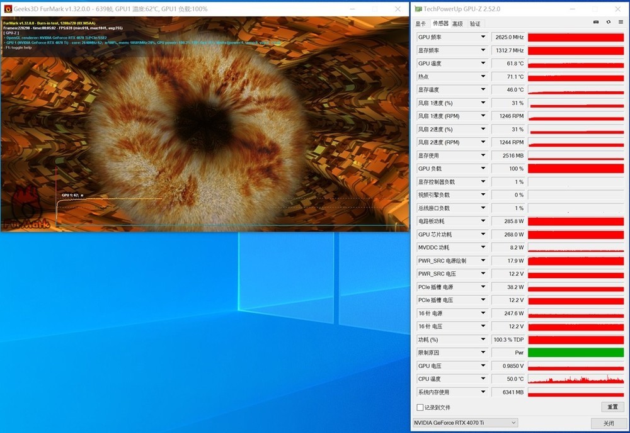Screen dimensions: 630x433
Task: Close the FurMark window
Action: (x=398, y=9)
